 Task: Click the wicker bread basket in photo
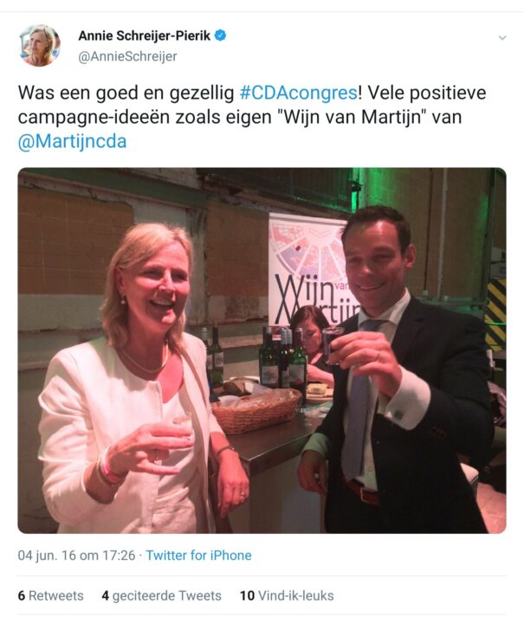click(256, 411)
